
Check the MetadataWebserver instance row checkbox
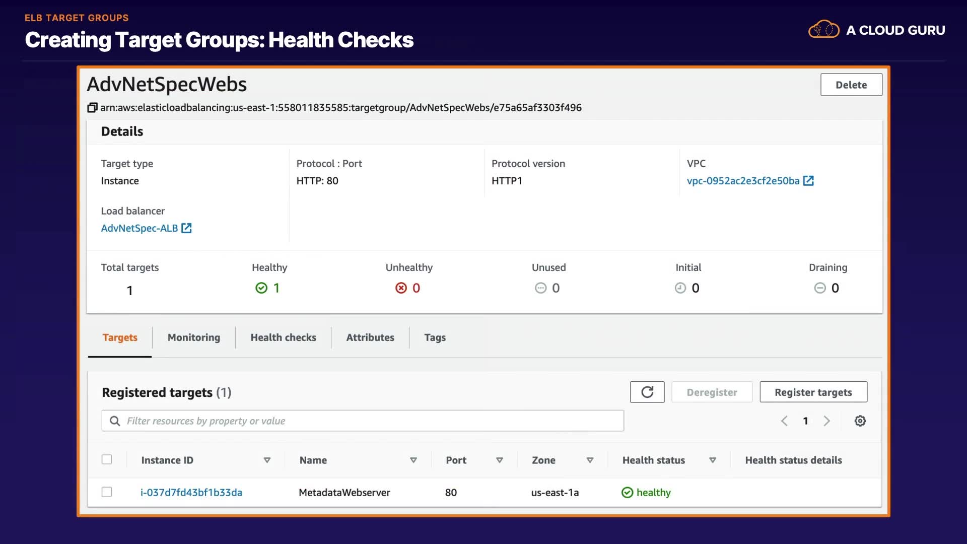tap(107, 492)
